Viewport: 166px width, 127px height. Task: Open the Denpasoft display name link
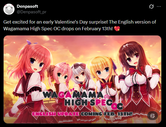(x=27, y=6)
